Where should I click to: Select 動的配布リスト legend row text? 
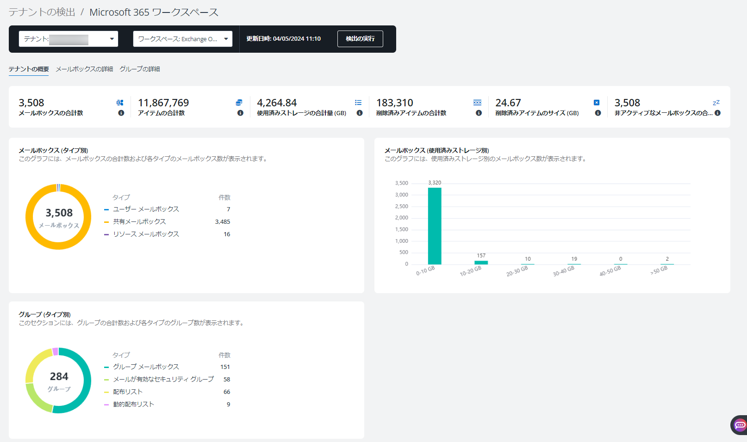133,404
